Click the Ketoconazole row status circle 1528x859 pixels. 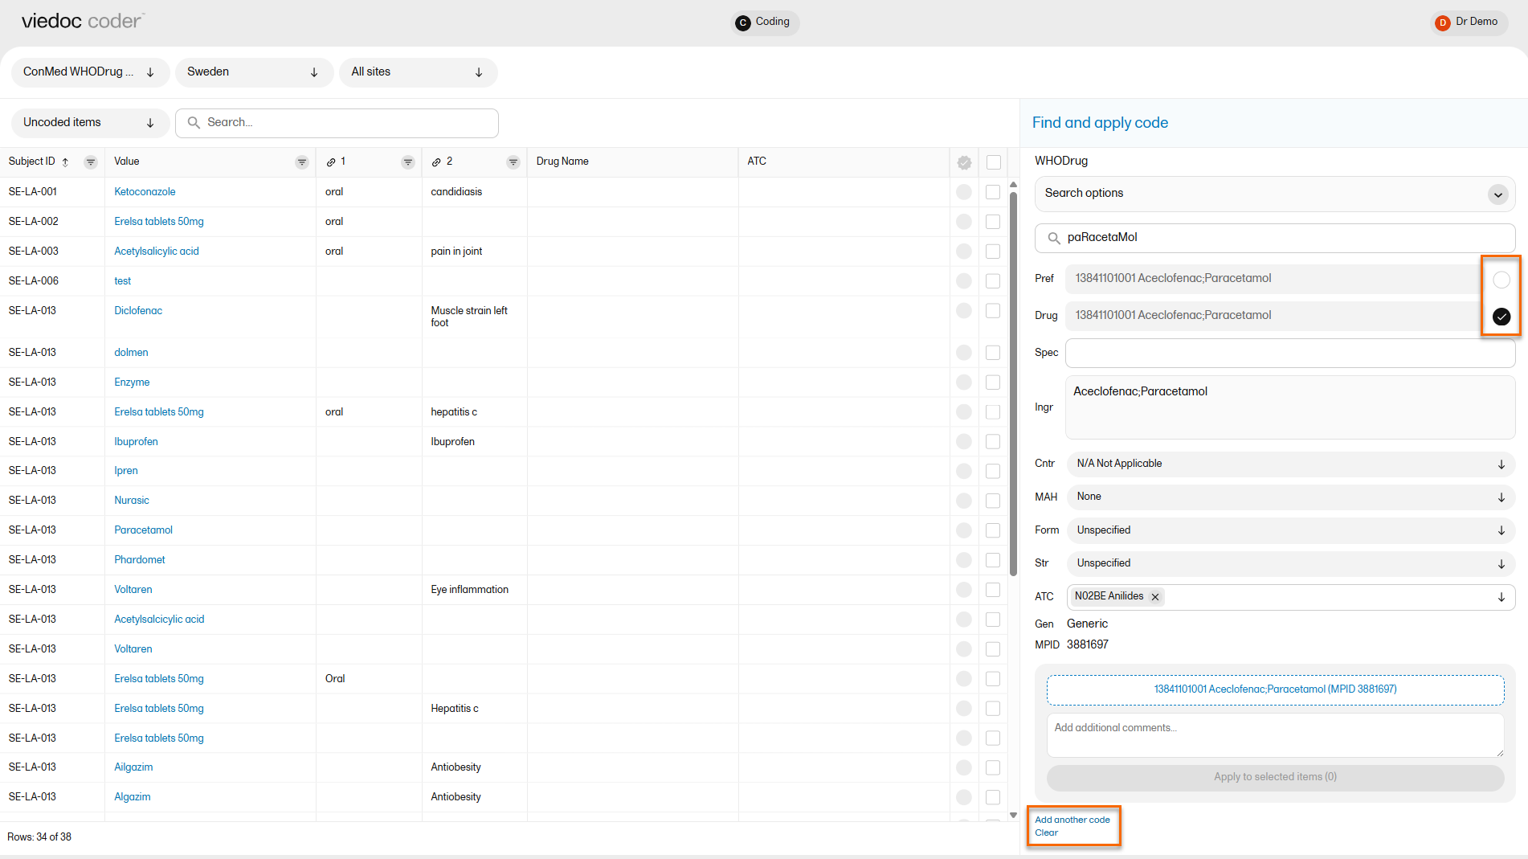click(x=964, y=192)
